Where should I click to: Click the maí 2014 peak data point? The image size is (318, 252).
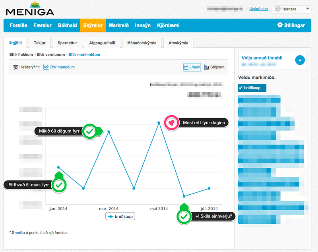coord(159,123)
